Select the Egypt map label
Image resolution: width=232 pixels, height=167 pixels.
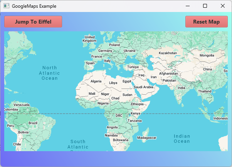[x=127, y=81]
